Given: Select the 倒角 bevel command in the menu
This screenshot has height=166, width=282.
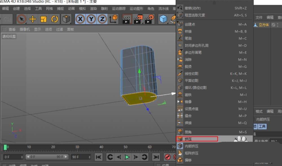Looking at the screenshot, I should tap(189, 132).
